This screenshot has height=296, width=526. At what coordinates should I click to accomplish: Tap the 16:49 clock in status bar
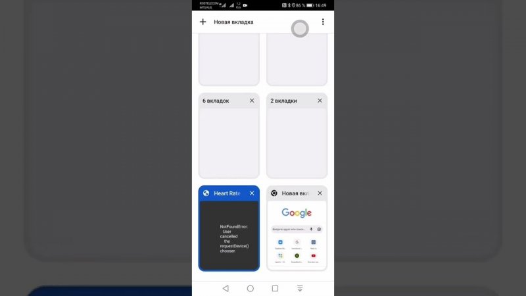pyautogui.click(x=321, y=5)
